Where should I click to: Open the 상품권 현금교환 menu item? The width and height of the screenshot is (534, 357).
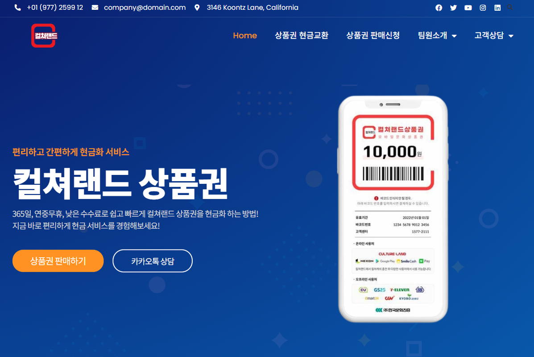[x=302, y=35]
